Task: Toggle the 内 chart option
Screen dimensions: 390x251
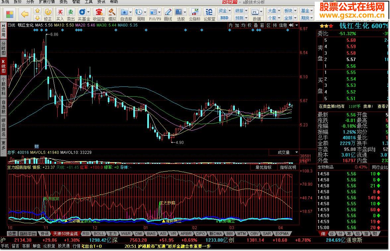Action: click(230, 25)
